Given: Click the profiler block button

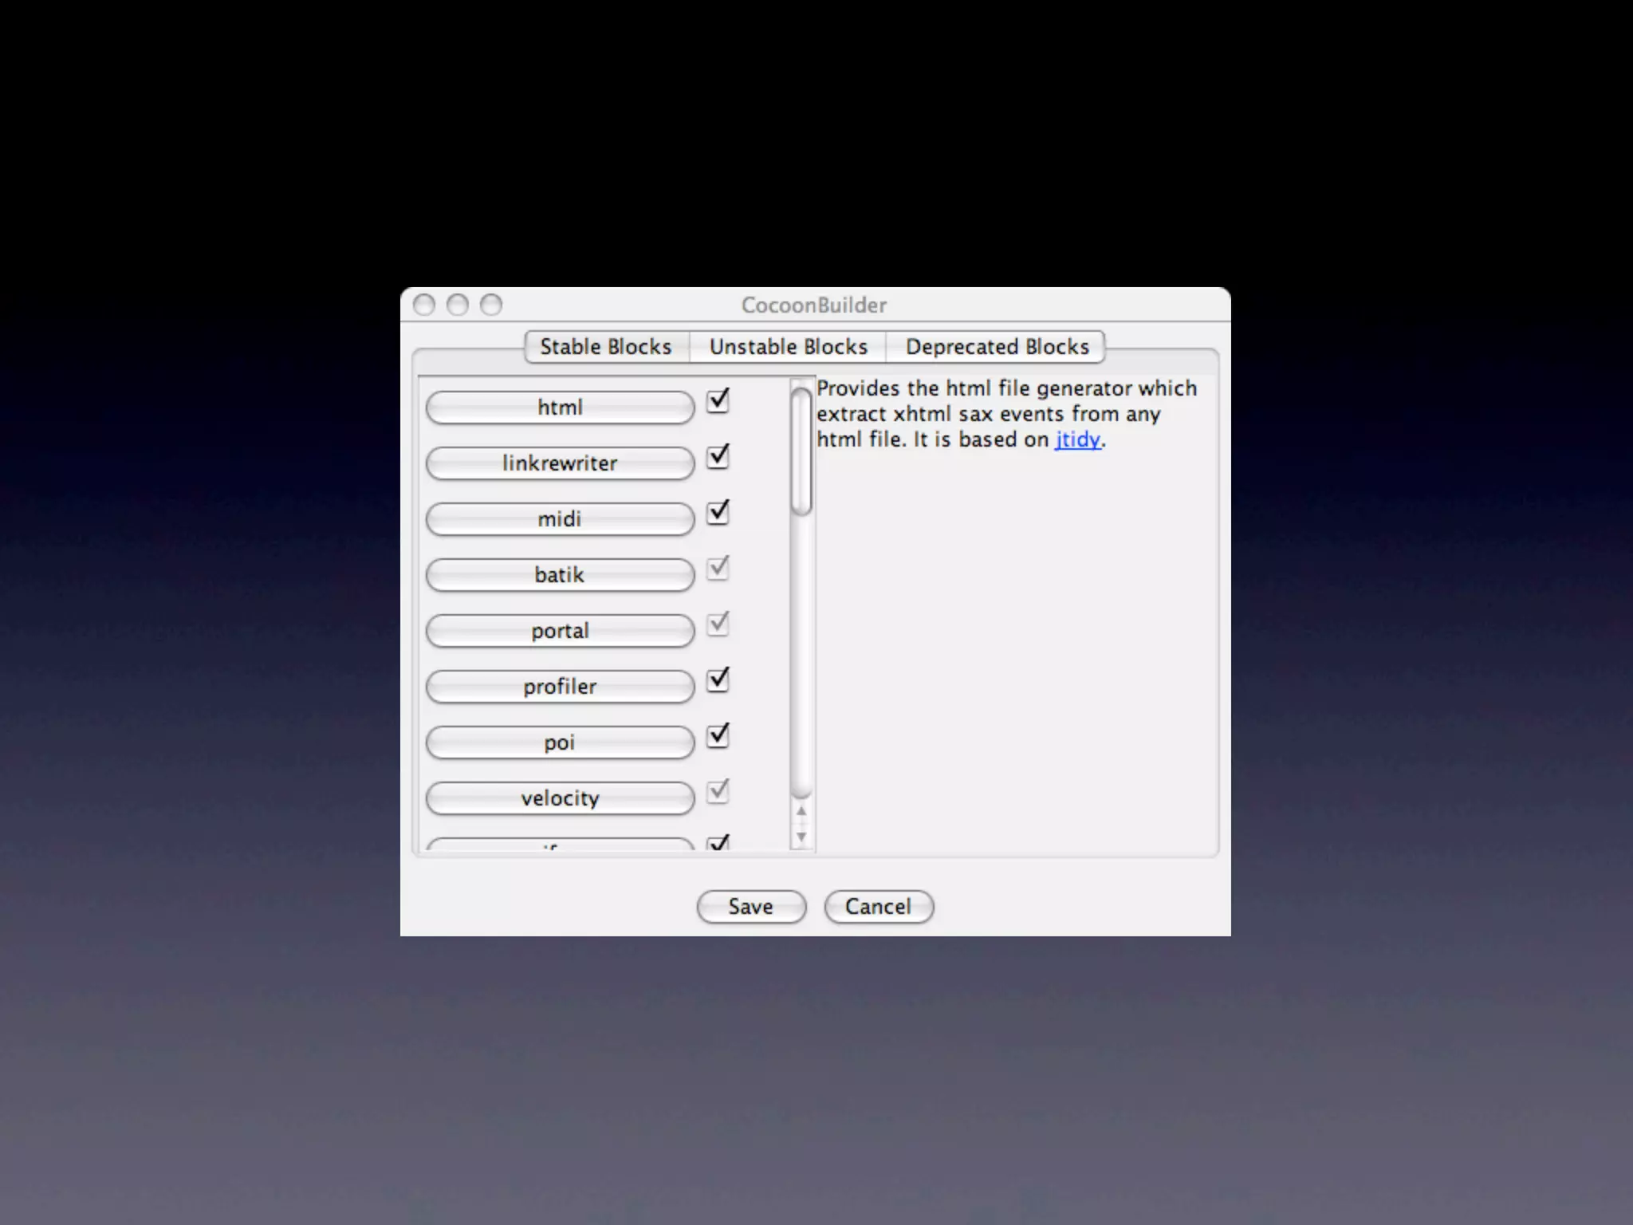Looking at the screenshot, I should click(560, 687).
